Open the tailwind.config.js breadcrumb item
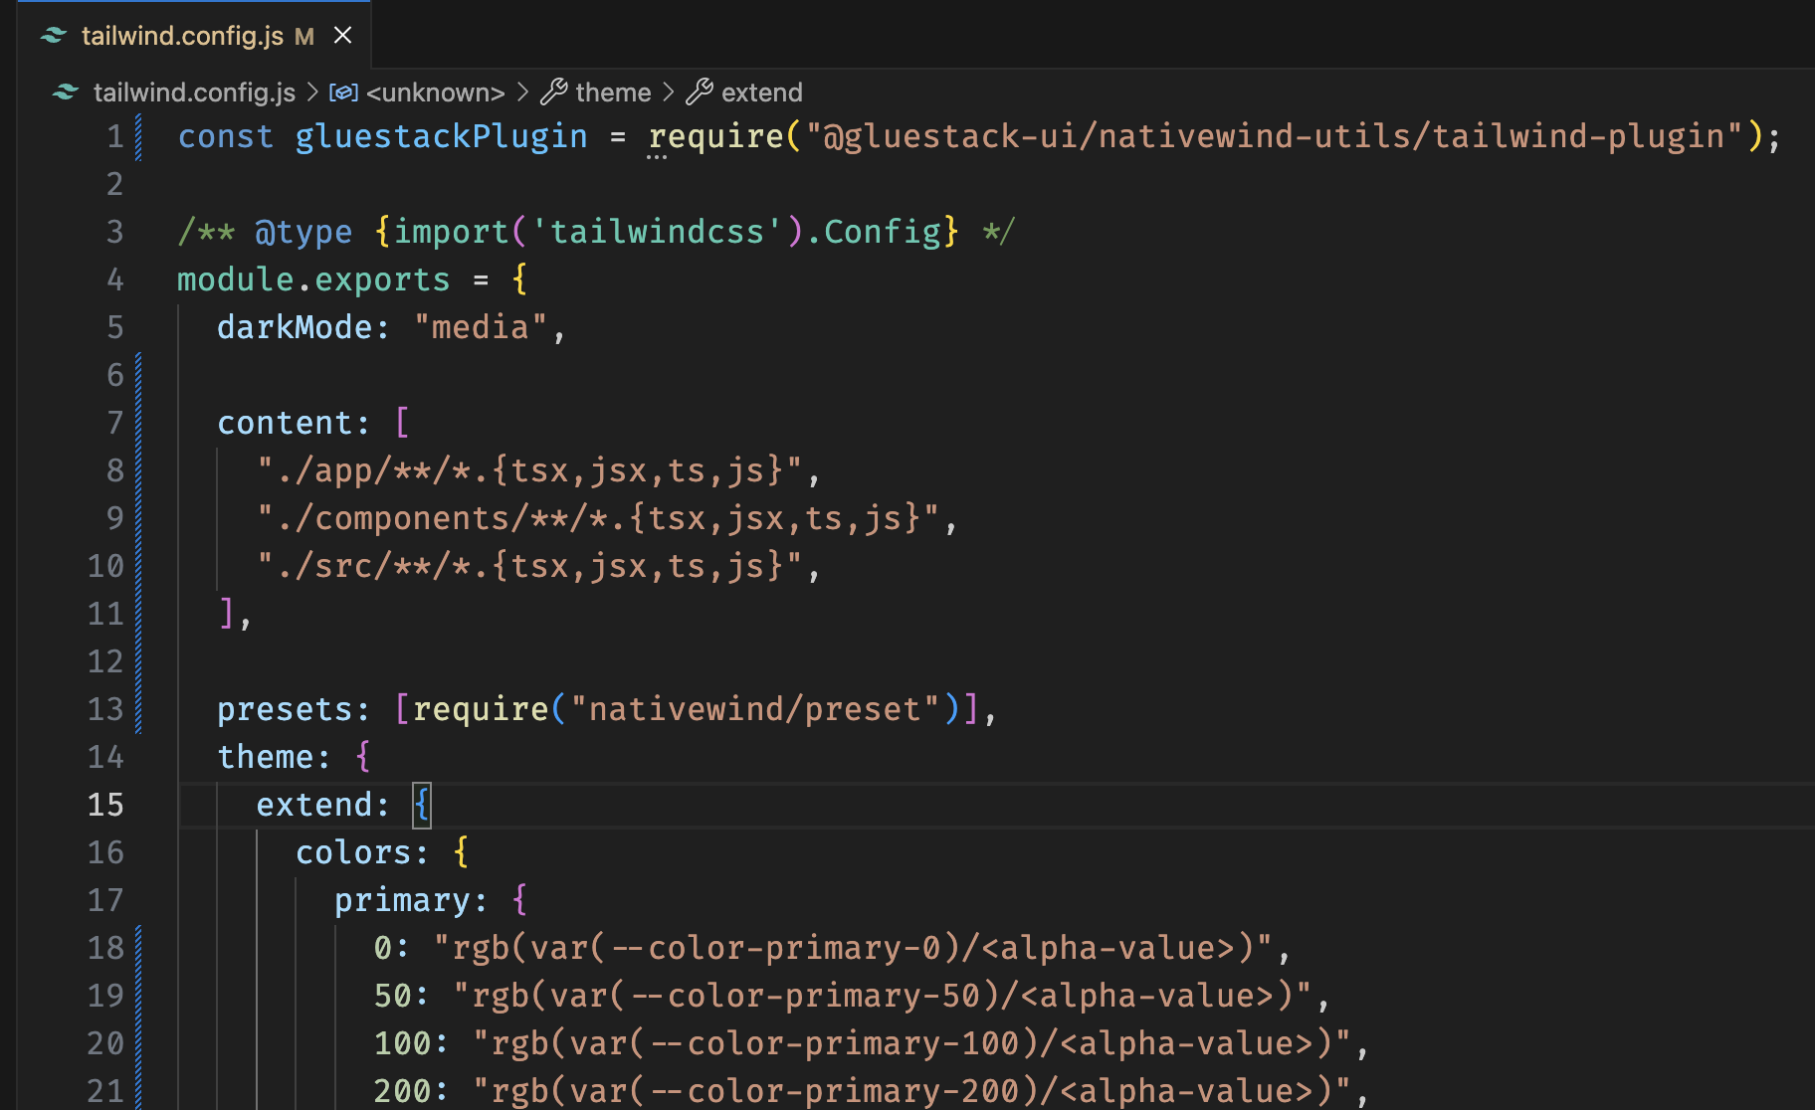Screen dimensions: 1815x1110 (194, 92)
